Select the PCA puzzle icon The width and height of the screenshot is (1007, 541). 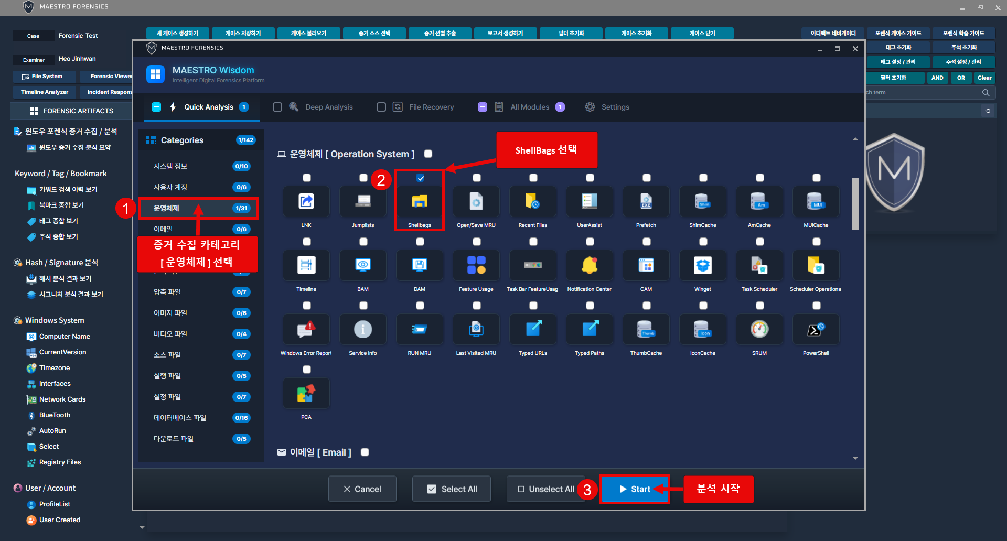[x=306, y=393]
